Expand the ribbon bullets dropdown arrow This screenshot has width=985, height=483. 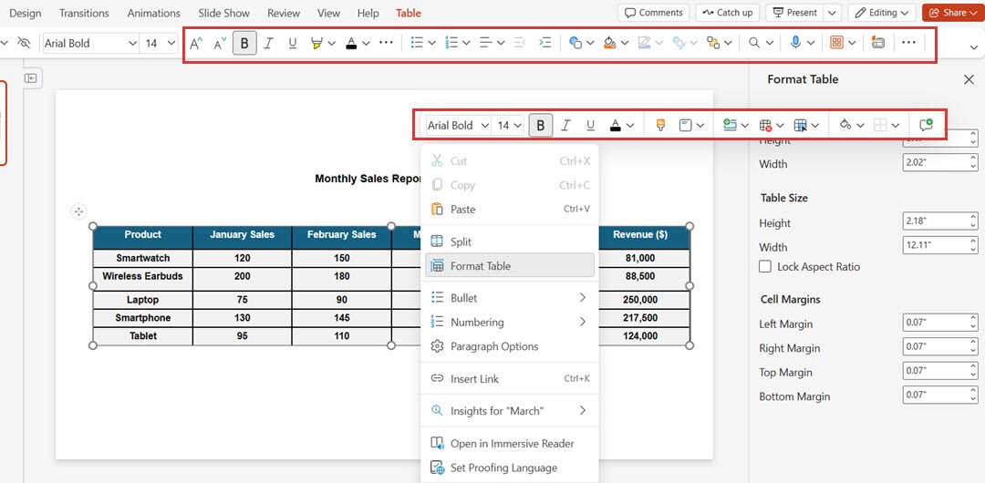point(431,44)
